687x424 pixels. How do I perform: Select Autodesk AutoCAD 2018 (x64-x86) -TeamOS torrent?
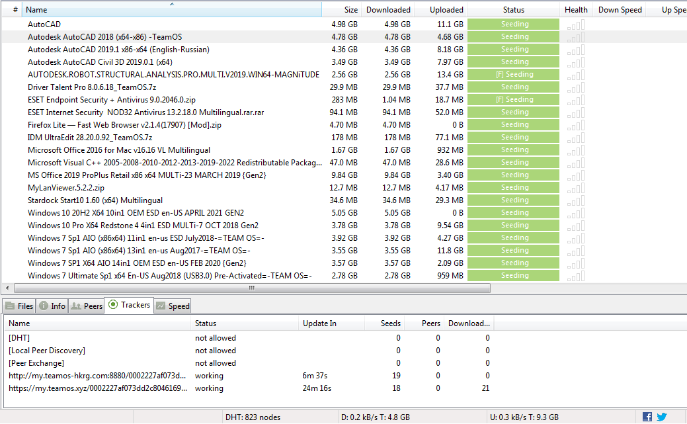tap(104, 37)
